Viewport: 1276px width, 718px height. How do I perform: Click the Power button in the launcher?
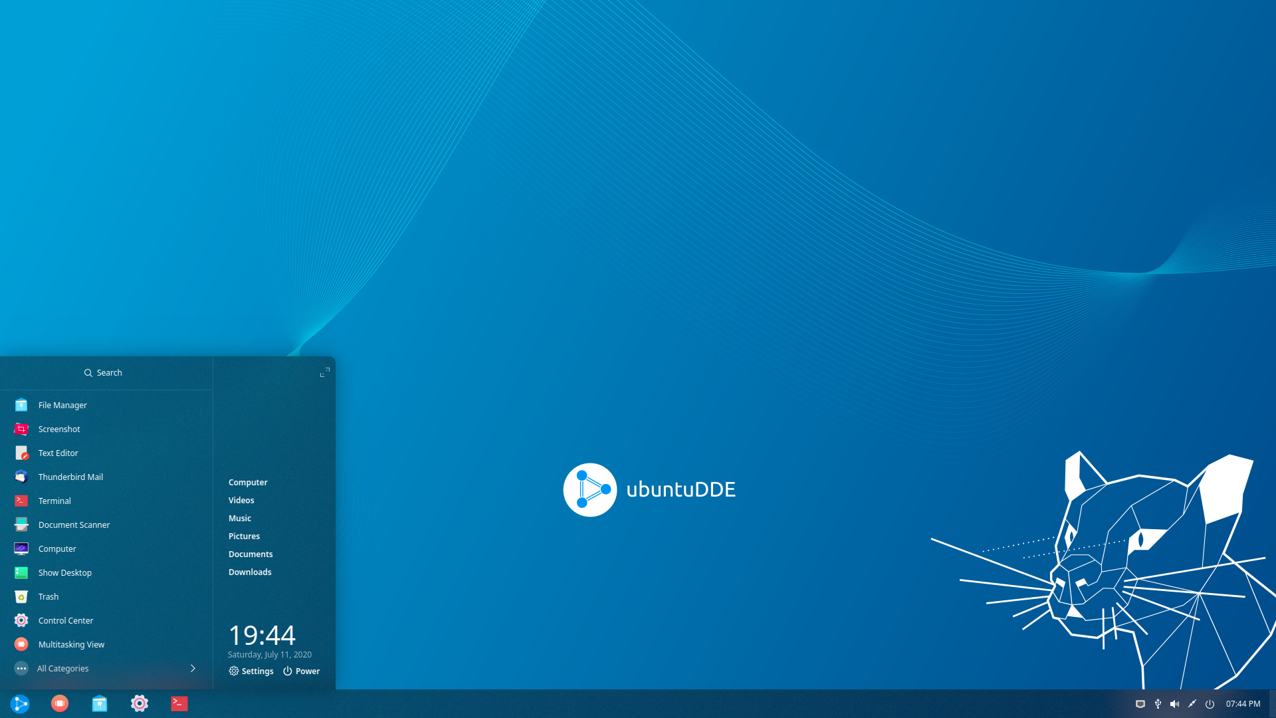(x=301, y=671)
